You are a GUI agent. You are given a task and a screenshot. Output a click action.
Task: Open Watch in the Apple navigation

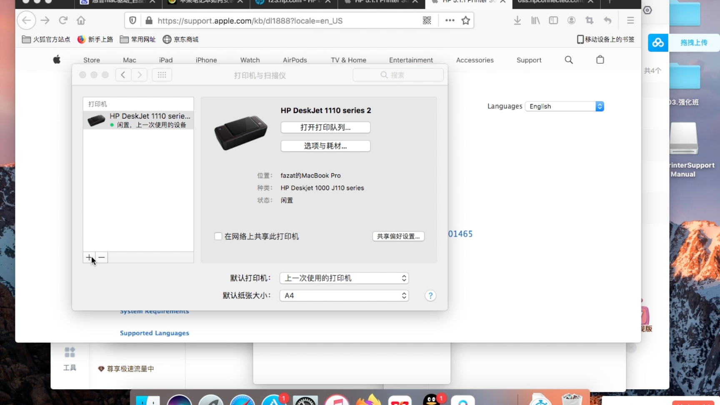coord(250,60)
